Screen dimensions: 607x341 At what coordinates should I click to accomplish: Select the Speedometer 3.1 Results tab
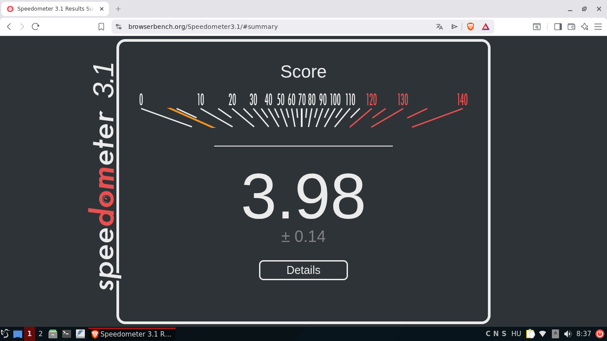tap(56, 9)
